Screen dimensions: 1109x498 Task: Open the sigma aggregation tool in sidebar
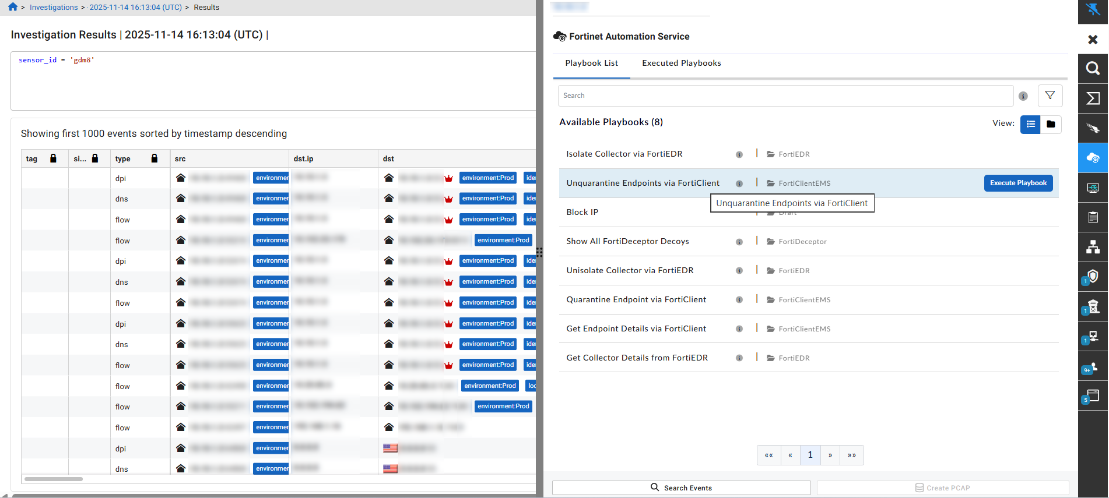1093,98
